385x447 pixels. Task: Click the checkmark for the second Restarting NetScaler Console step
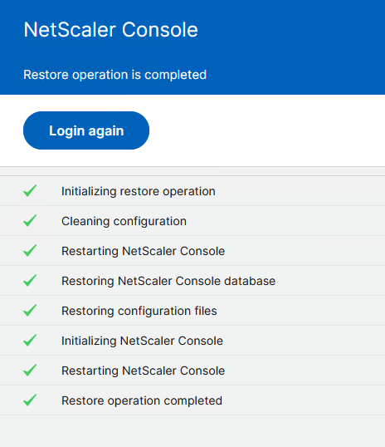pyautogui.click(x=30, y=371)
